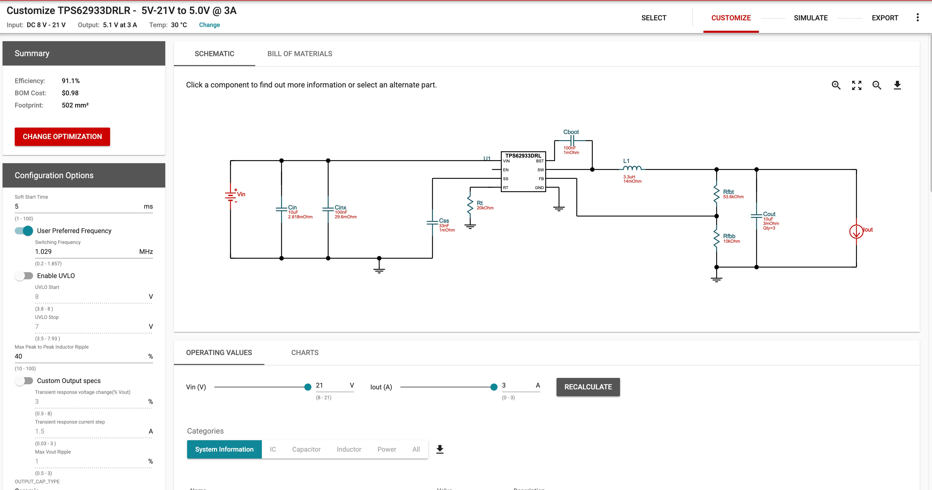This screenshot has height=490, width=932.
Task: Click the TPS62933DRL IC block
Action: pyautogui.click(x=523, y=171)
